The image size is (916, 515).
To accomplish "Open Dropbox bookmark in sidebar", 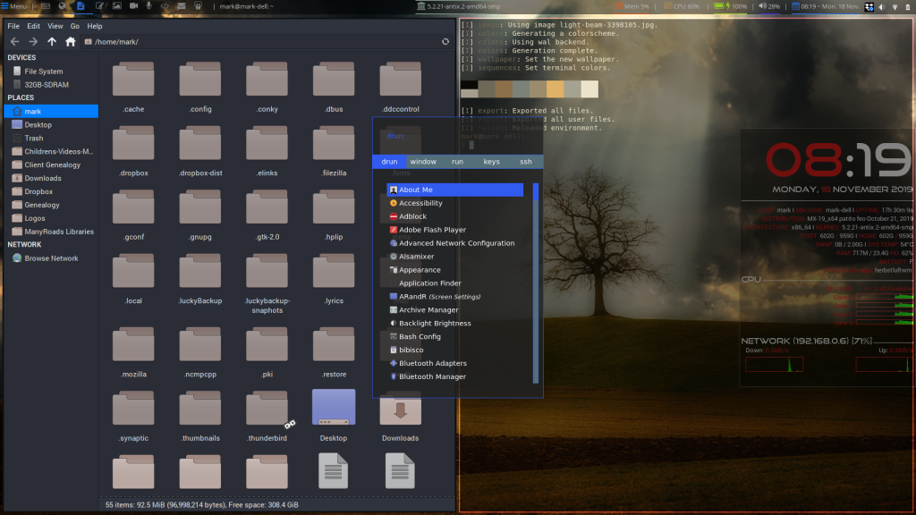I will click(51, 191).
